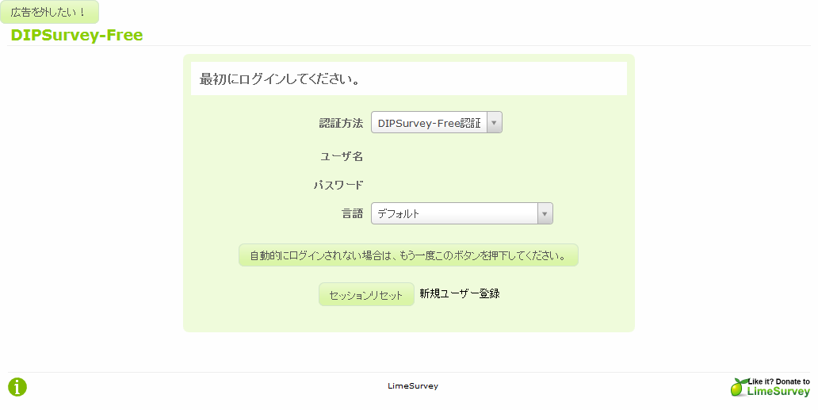Click the 認証方法 label

point(341,123)
